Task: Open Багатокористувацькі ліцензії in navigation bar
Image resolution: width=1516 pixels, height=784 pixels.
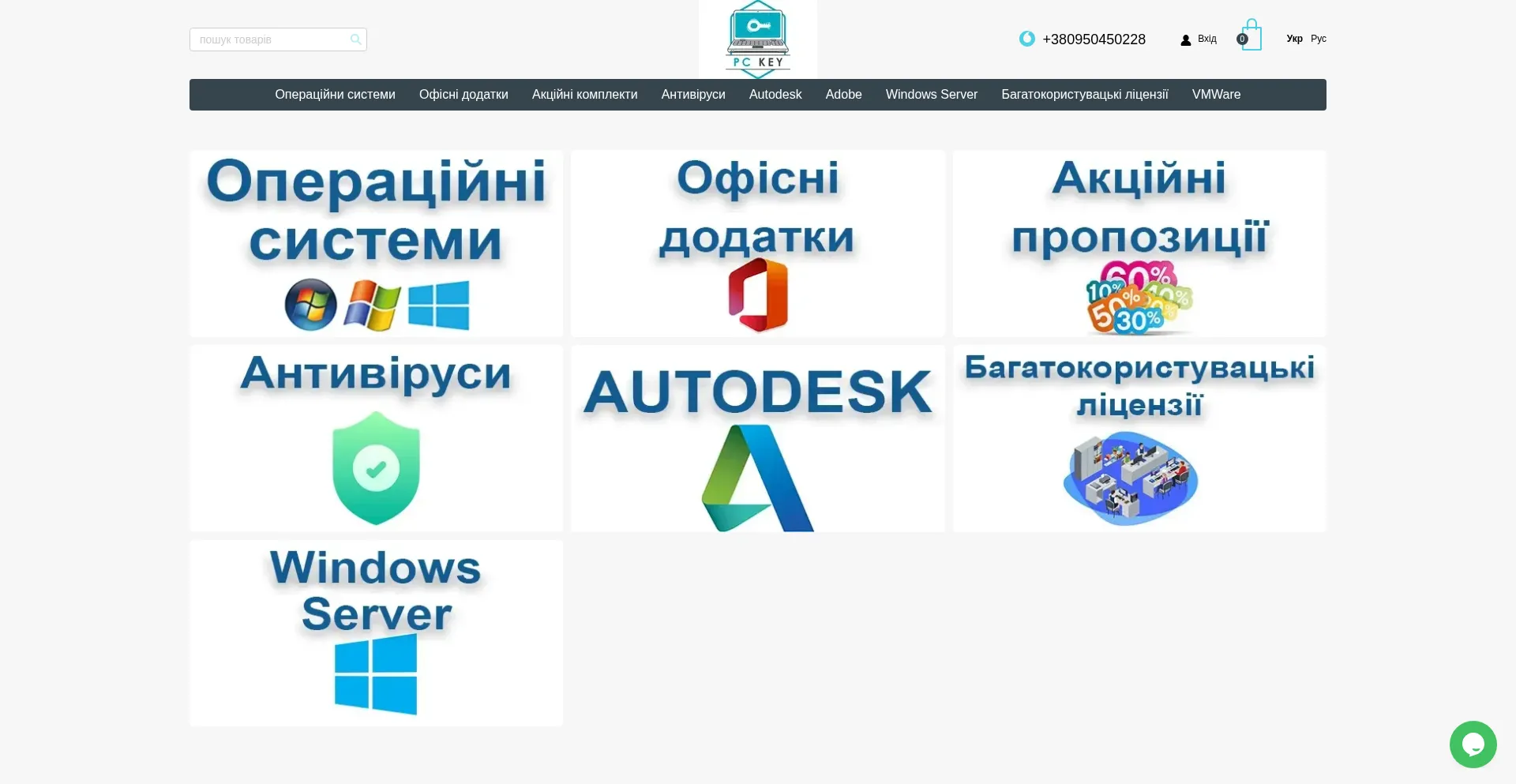Action: point(1084,95)
